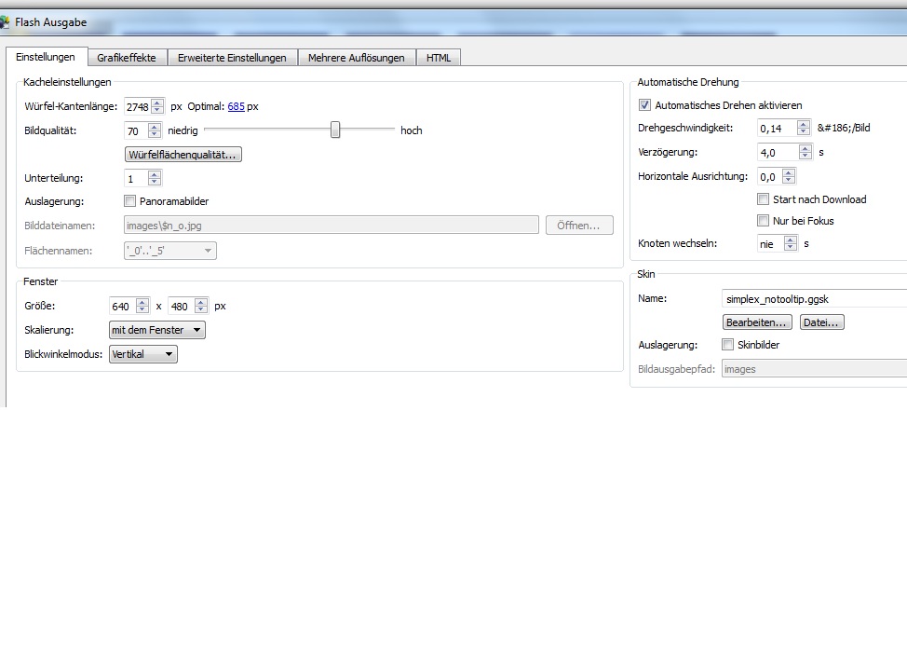
Task: Disable Automatisches Drehen aktivieren checkbox
Action: pyautogui.click(x=644, y=105)
